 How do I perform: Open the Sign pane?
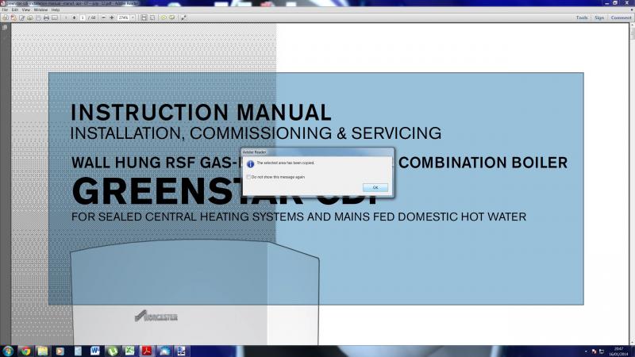[599, 17]
